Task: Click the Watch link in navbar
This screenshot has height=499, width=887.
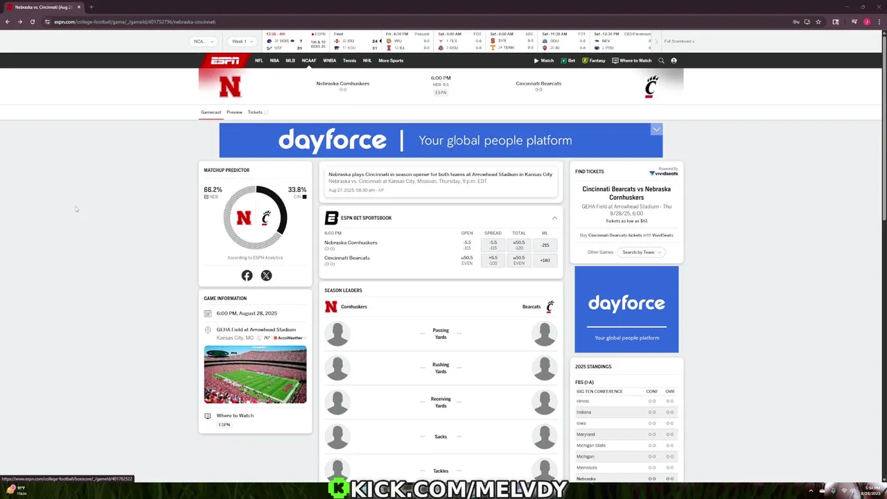Action: 544,60
